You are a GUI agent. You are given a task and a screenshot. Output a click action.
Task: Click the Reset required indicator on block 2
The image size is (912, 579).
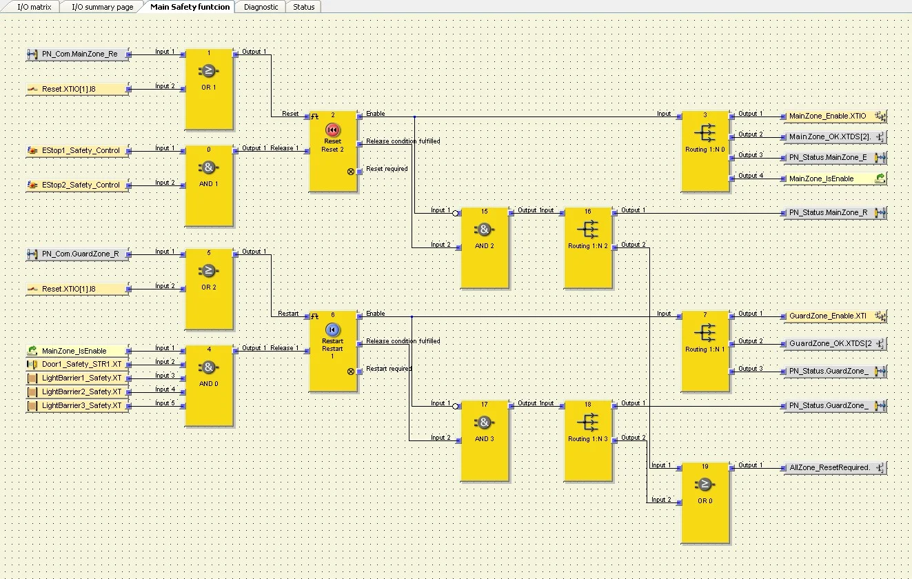click(351, 171)
